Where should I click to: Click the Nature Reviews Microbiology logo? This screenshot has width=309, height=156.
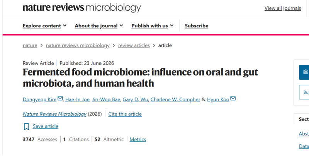click(82, 8)
